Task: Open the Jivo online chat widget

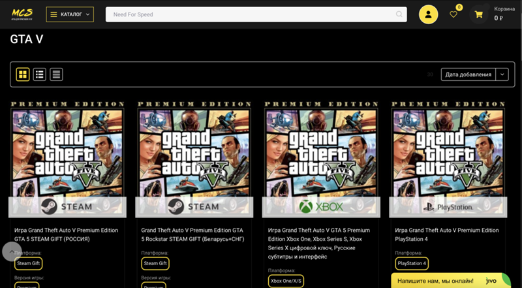Action: pos(450,280)
